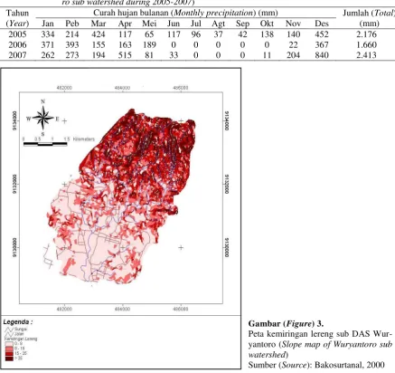The image size is (395, 373).
Task: Click the '424' March value for 2005
Action: 99,34
